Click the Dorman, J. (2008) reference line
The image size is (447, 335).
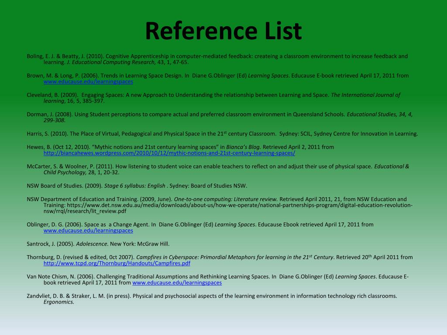click(x=220, y=115)
